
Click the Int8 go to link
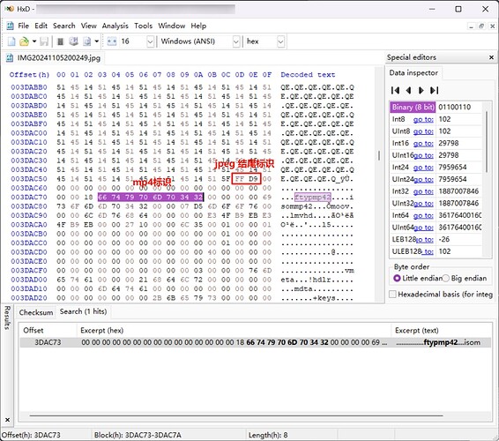click(x=423, y=119)
